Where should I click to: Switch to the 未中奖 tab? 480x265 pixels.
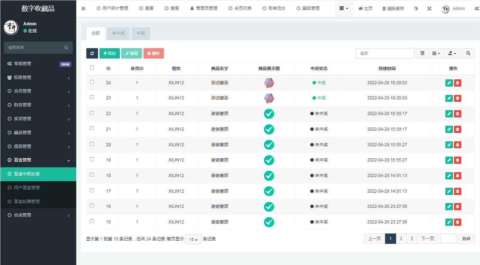[119, 34]
